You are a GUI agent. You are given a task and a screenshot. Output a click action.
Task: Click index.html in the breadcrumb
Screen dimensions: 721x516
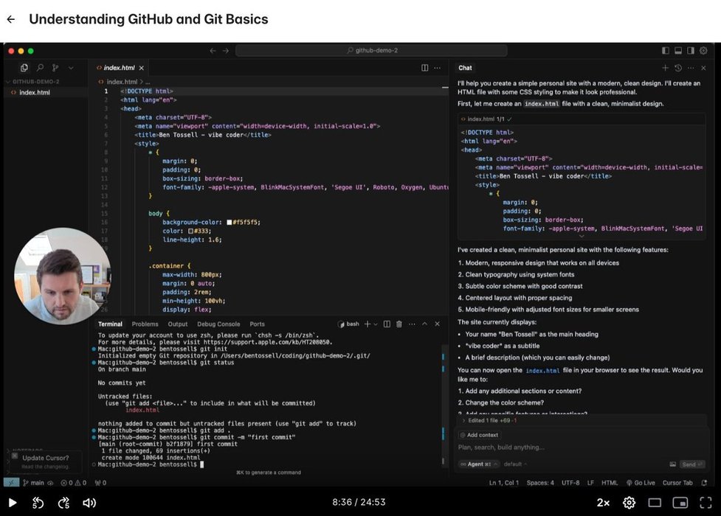(122, 82)
